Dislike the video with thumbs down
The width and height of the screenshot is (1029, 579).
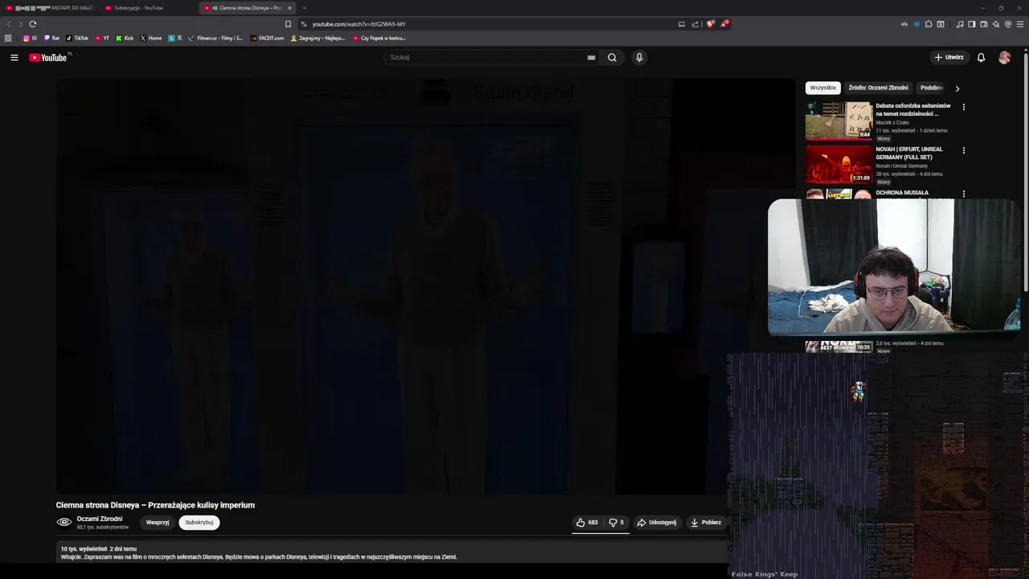point(617,522)
